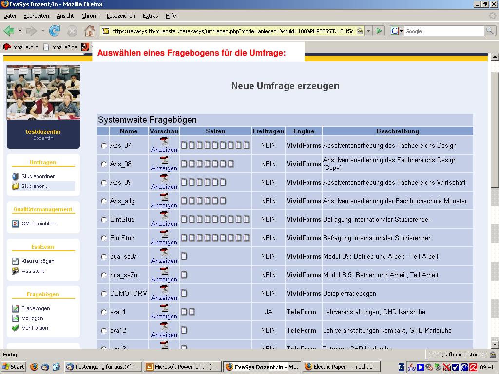The image size is (499, 374).
Task: Open the Extras menu
Action: coord(150,16)
